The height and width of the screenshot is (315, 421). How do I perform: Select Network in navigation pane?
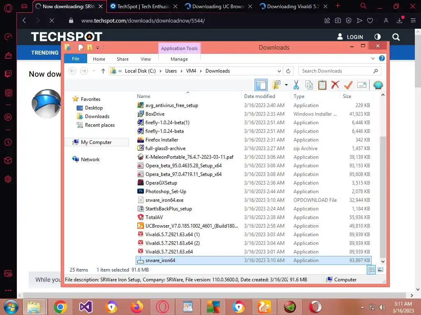tap(90, 160)
